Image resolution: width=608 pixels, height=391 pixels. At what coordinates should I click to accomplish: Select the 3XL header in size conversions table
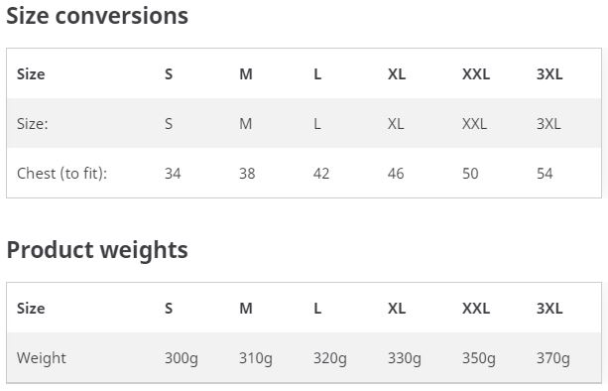[x=549, y=74]
